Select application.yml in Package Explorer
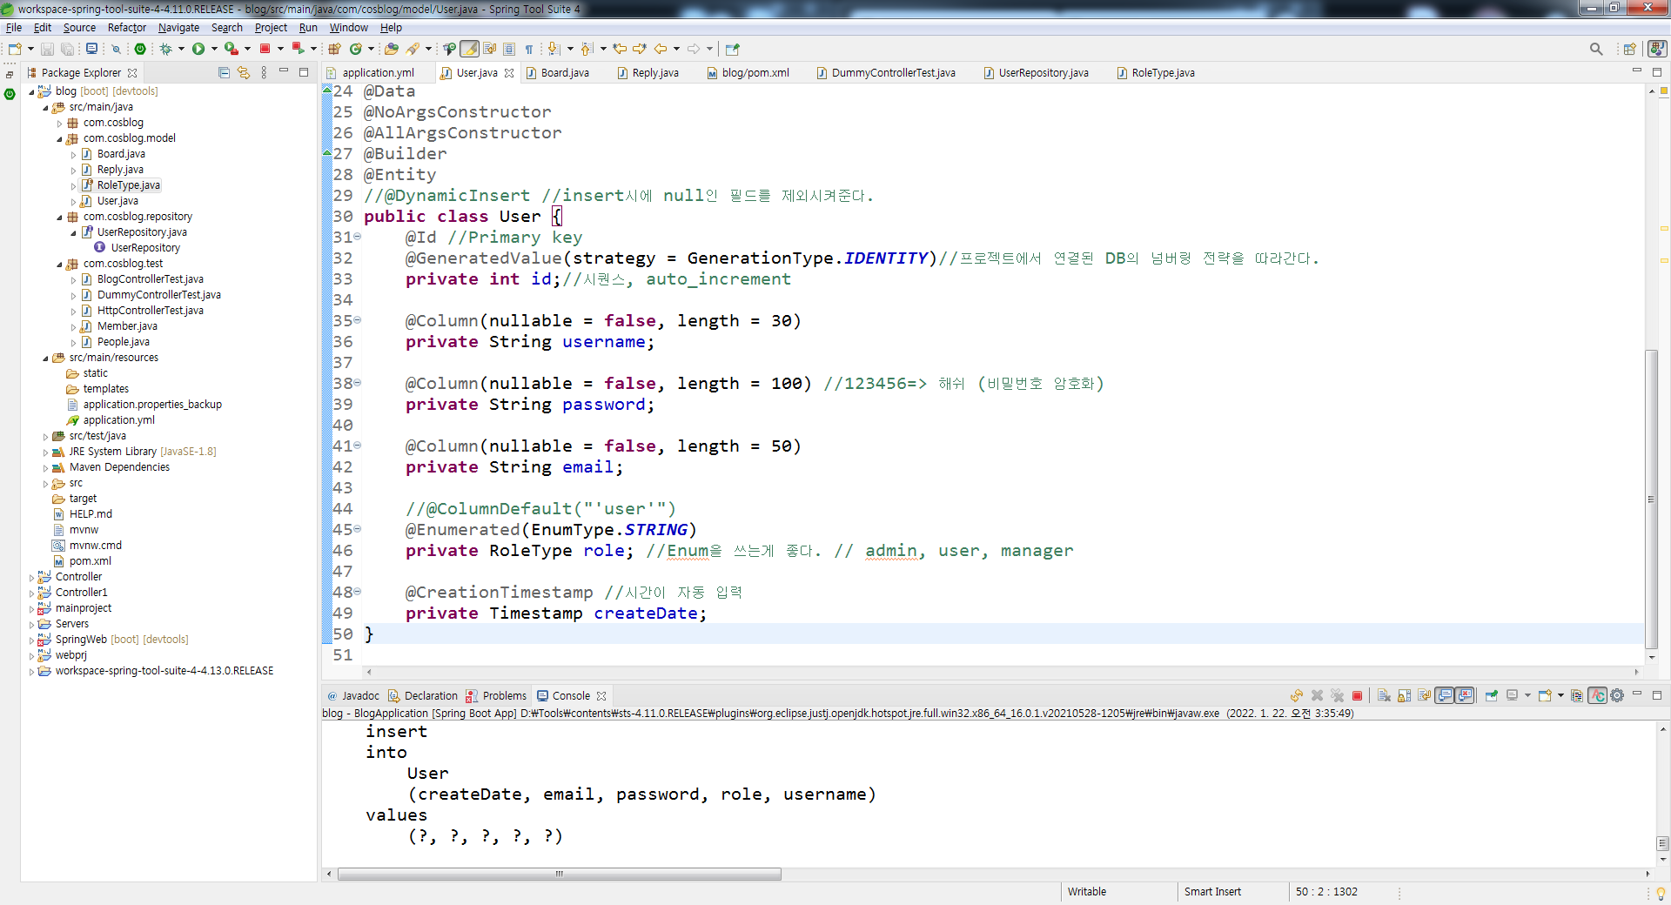 pyautogui.click(x=118, y=420)
